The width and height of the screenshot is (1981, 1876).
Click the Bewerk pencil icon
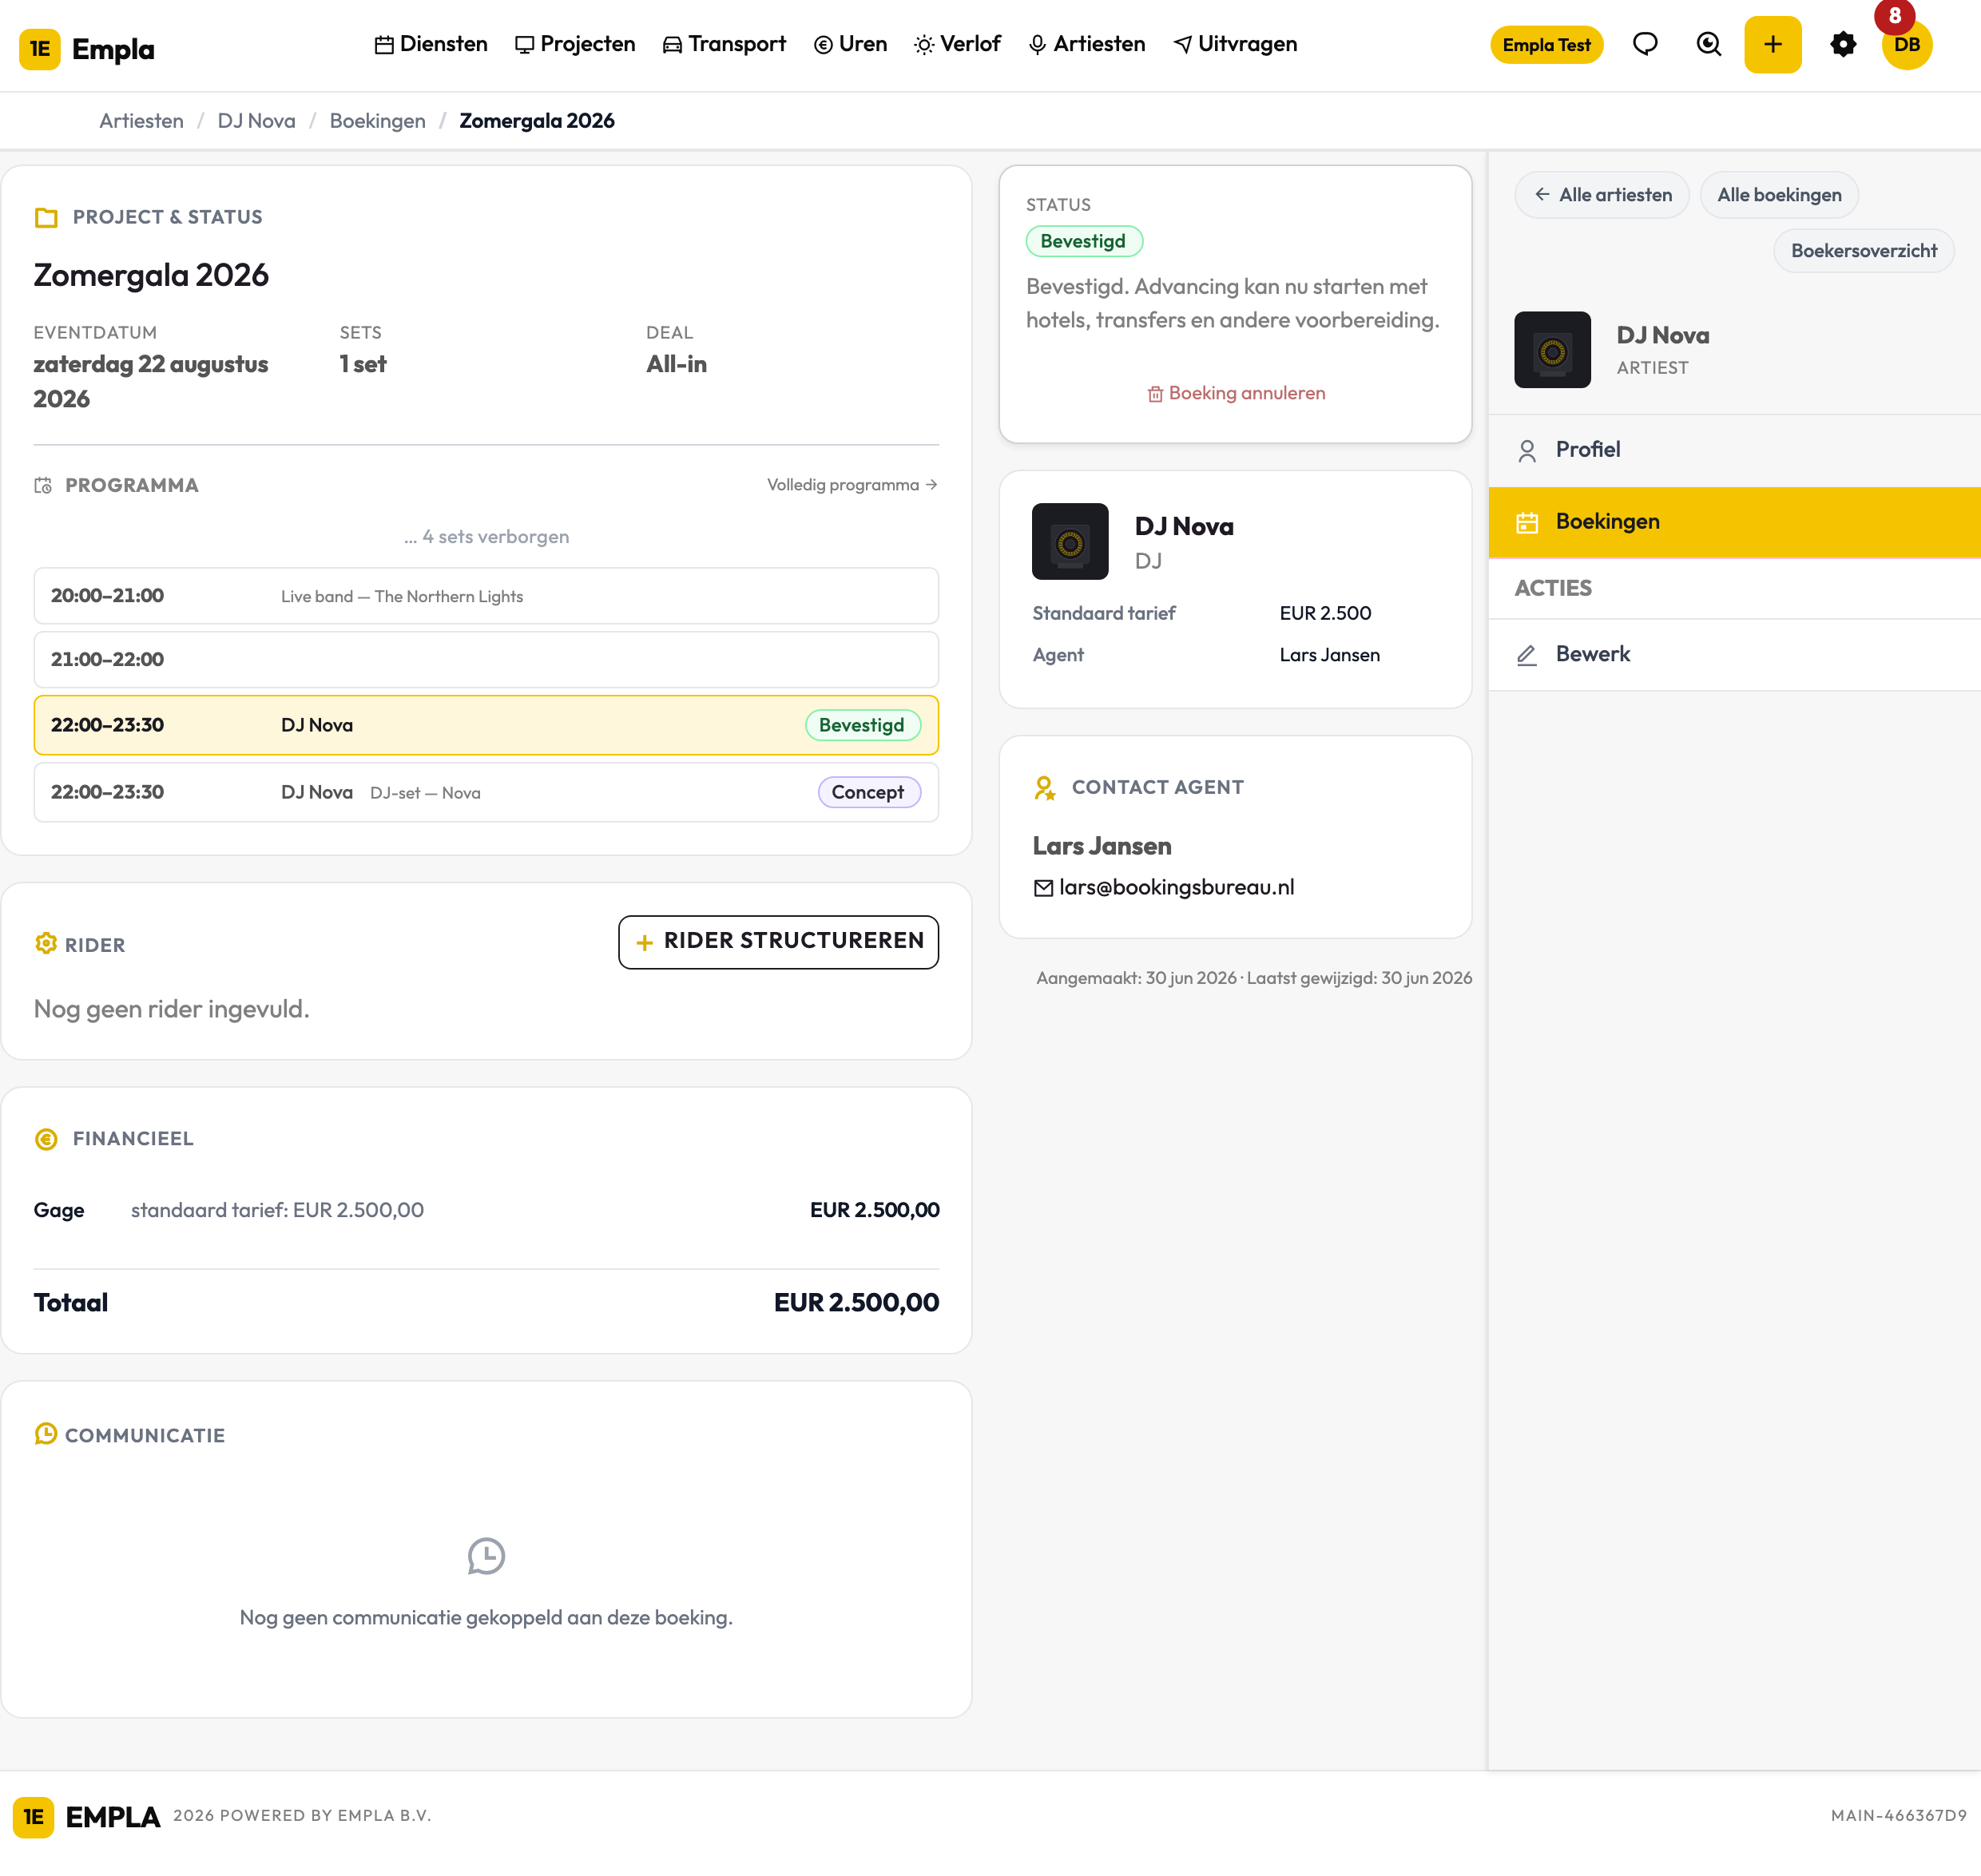(1526, 655)
